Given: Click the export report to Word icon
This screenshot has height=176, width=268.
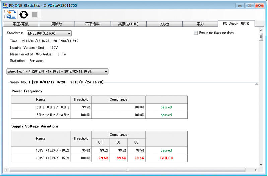Looking at the screenshot, I should pos(11,14).
